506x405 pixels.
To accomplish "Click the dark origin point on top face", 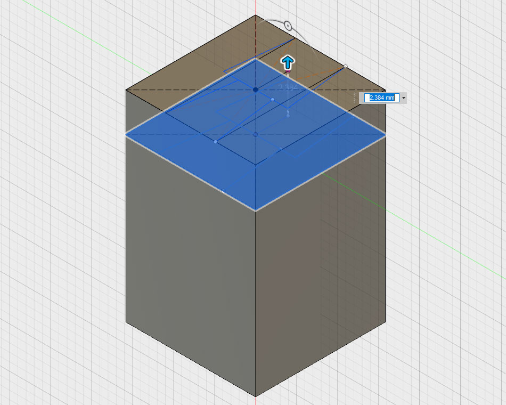I will pos(256,90).
